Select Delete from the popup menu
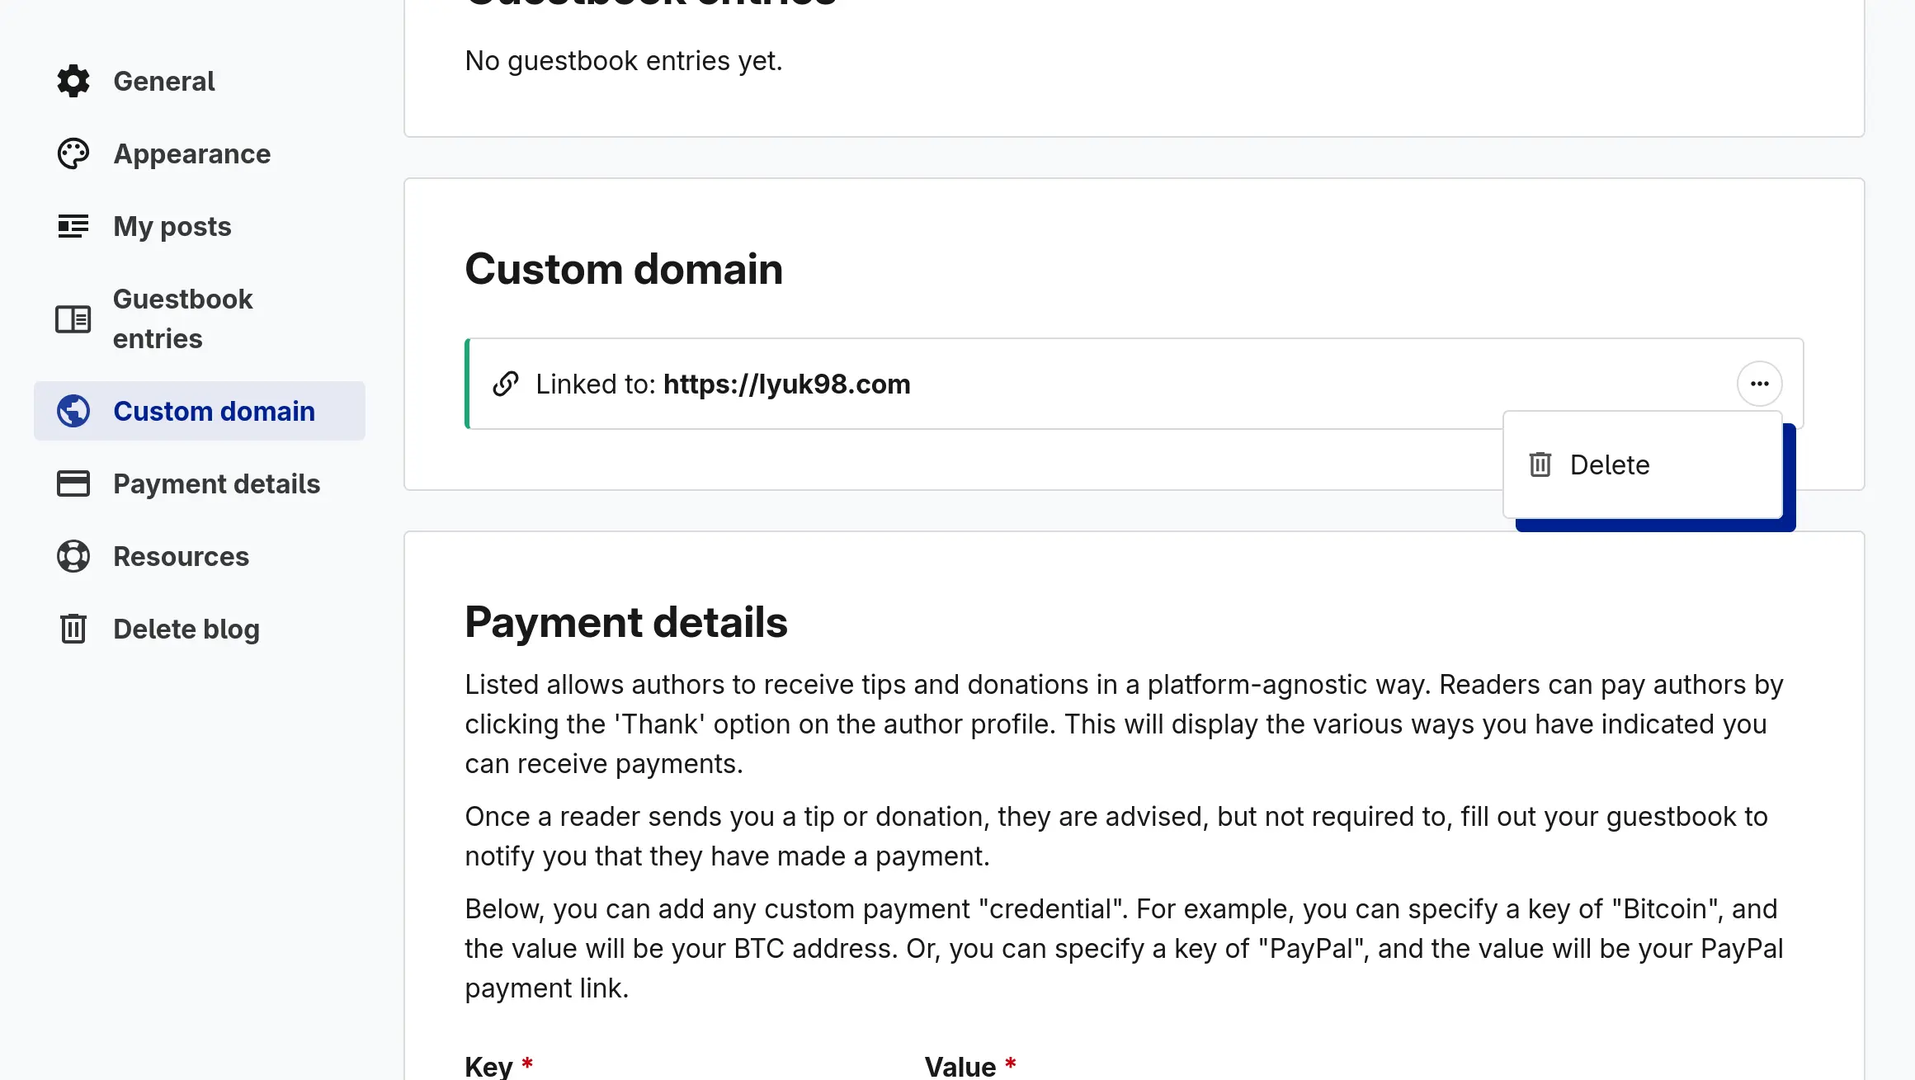The image size is (1915, 1080). [1609, 465]
